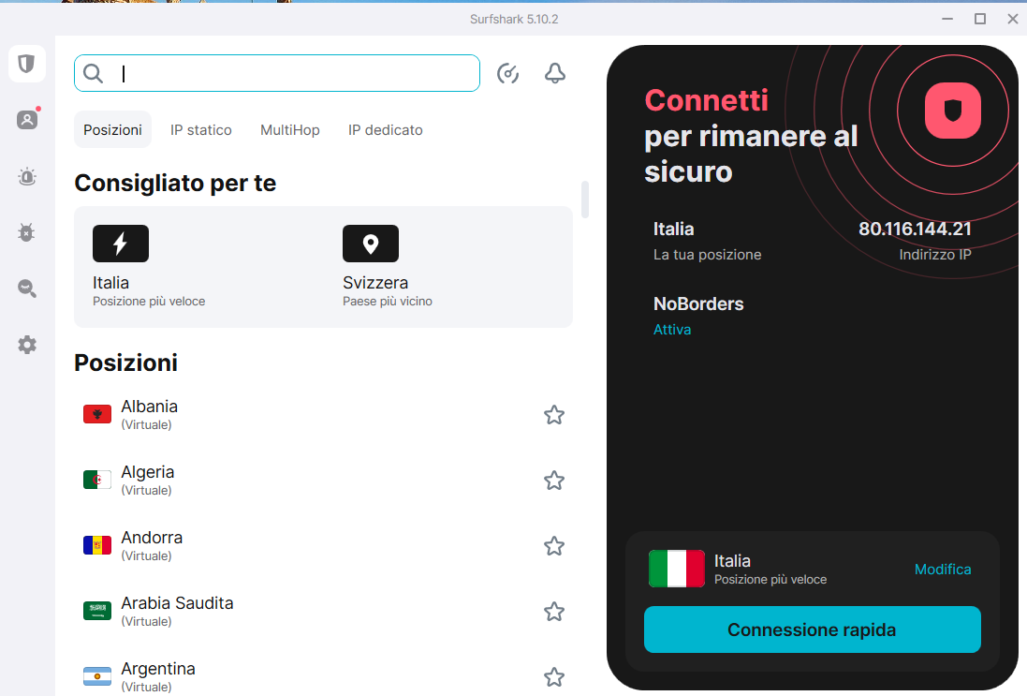This screenshot has width=1027, height=696.
Task: Click the map pin nearest country icon
Action: [371, 244]
